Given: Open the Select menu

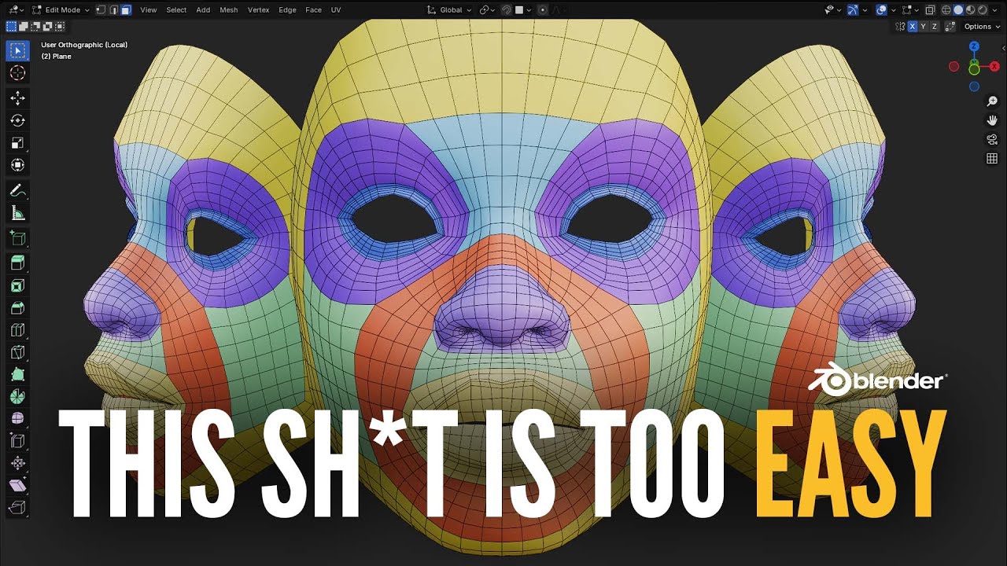Looking at the screenshot, I should click(x=176, y=10).
